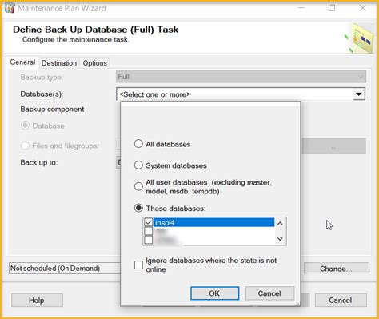The width and height of the screenshot is (379, 319).
Task: Click the Maintenance Plan Wizard title icon
Action: click(10, 8)
